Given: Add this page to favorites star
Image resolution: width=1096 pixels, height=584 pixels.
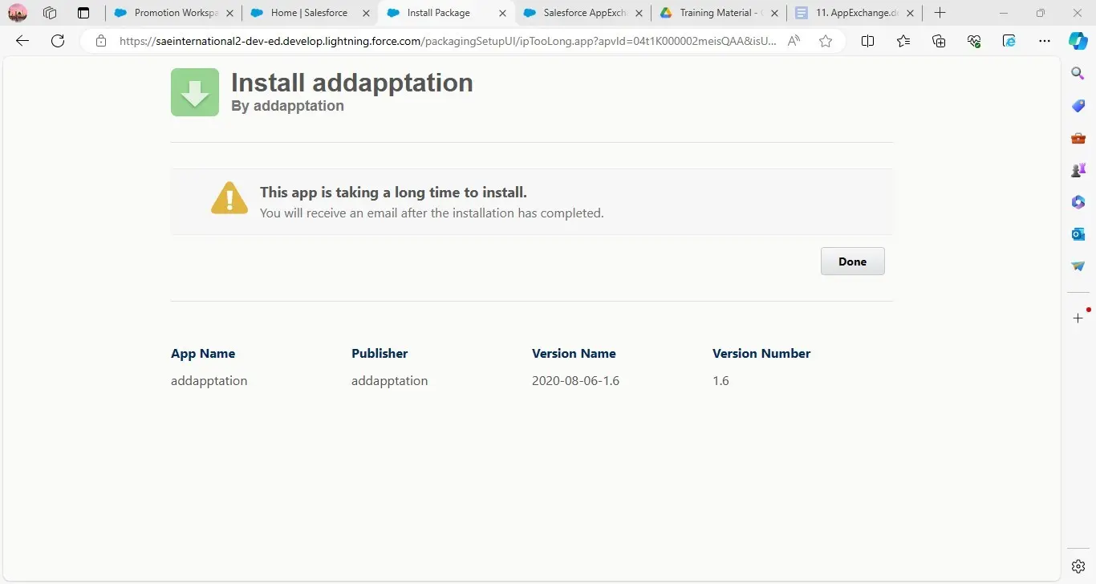Looking at the screenshot, I should [x=826, y=41].
